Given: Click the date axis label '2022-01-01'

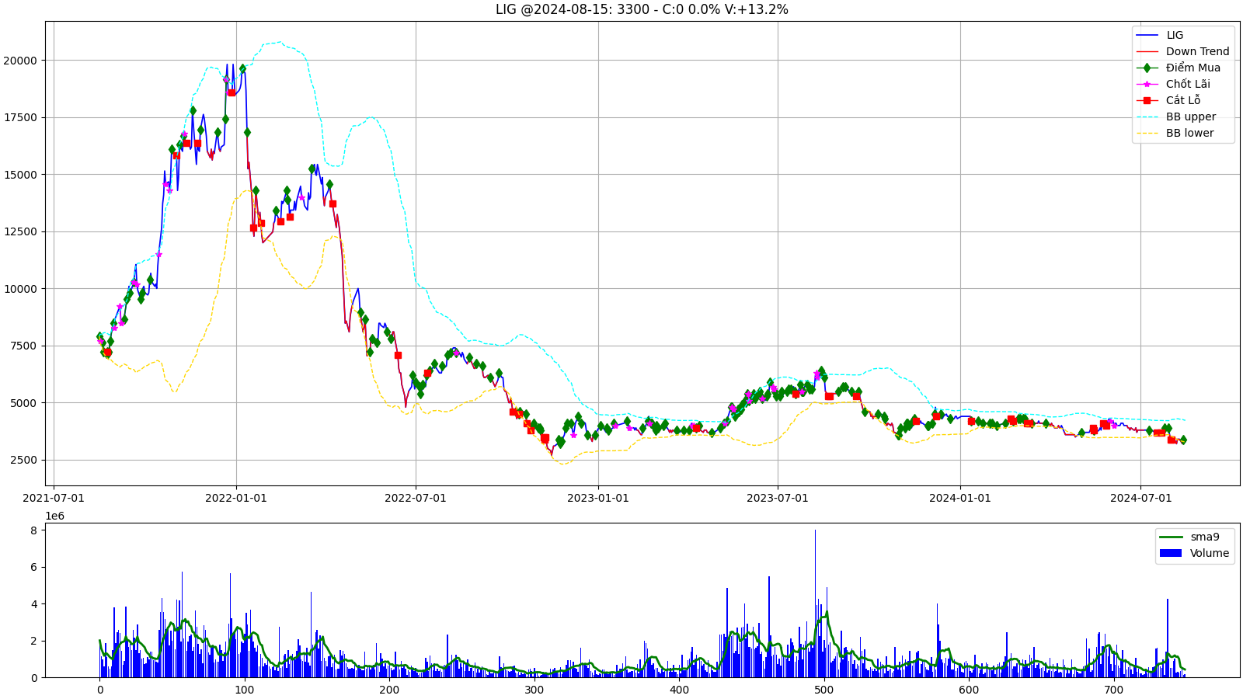Looking at the screenshot, I should [x=236, y=498].
